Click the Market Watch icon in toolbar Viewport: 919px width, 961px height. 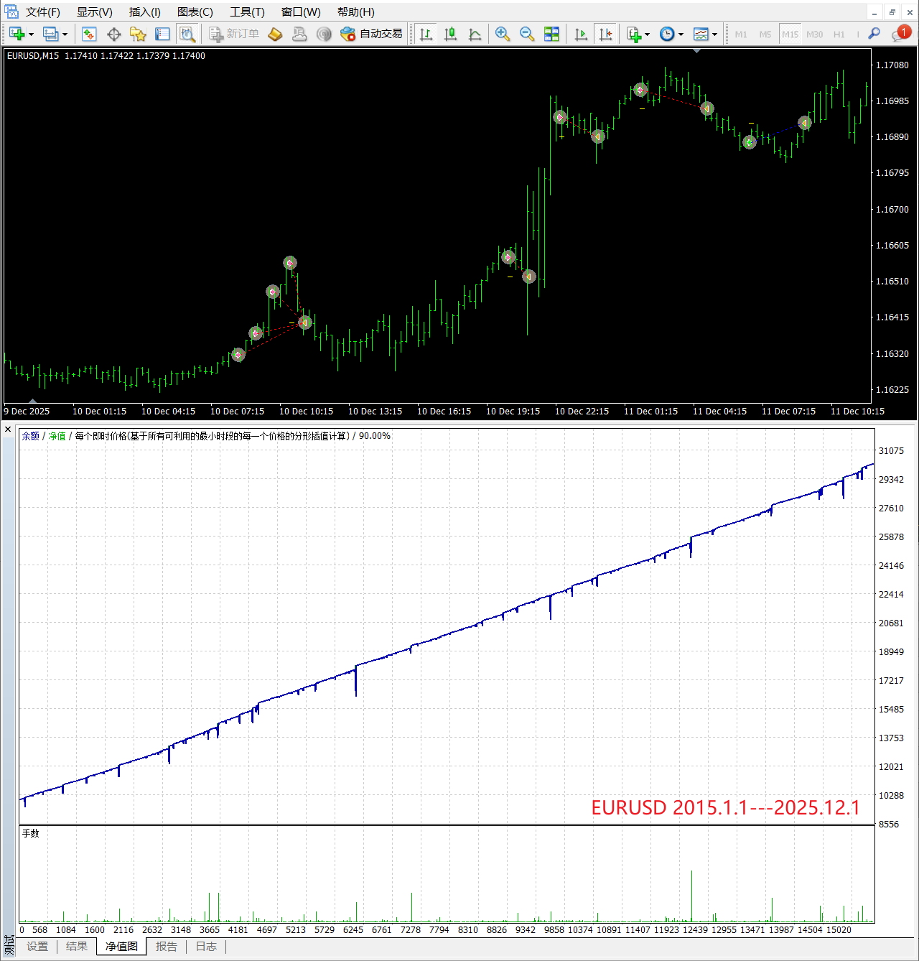tap(89, 34)
